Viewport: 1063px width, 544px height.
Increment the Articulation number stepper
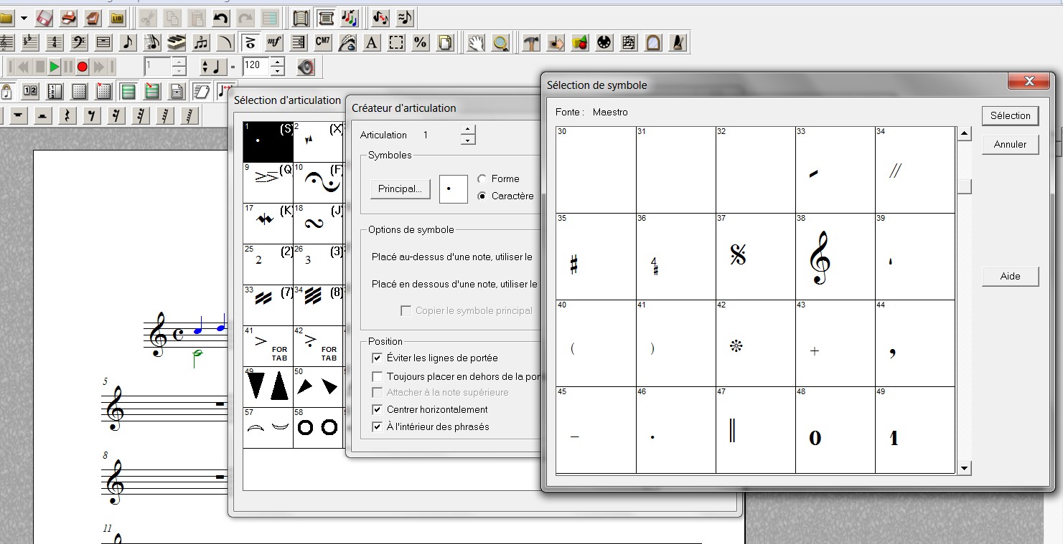coord(468,130)
